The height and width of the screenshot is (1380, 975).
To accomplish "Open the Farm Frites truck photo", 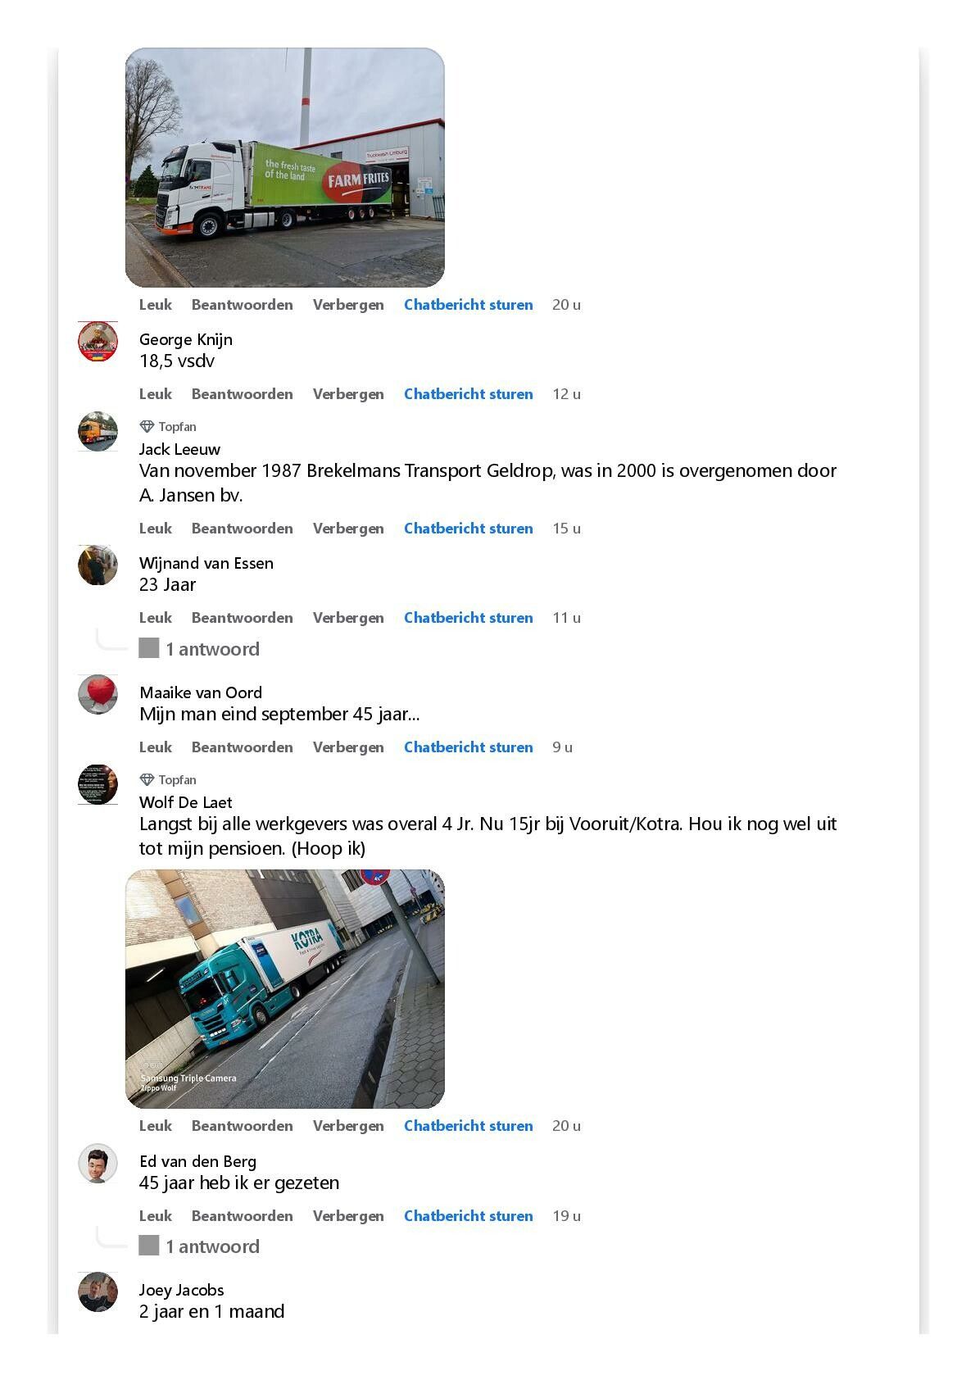I will (x=284, y=167).
